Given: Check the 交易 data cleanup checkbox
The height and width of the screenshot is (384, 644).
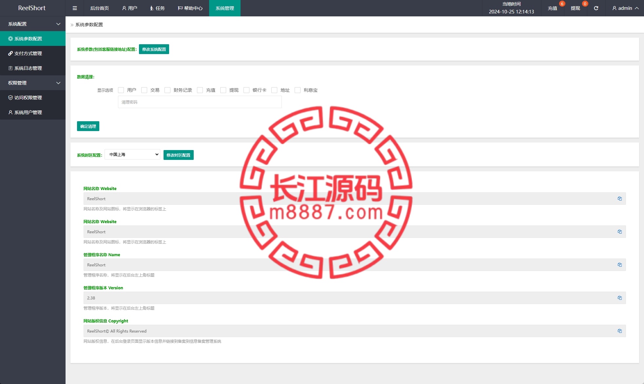Looking at the screenshot, I should pos(144,90).
